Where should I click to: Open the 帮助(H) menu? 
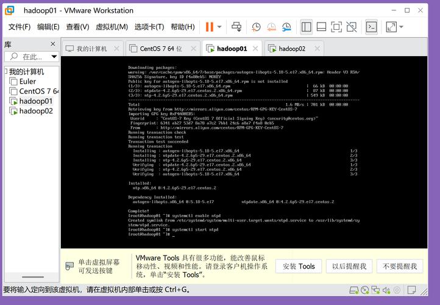tap(183, 27)
